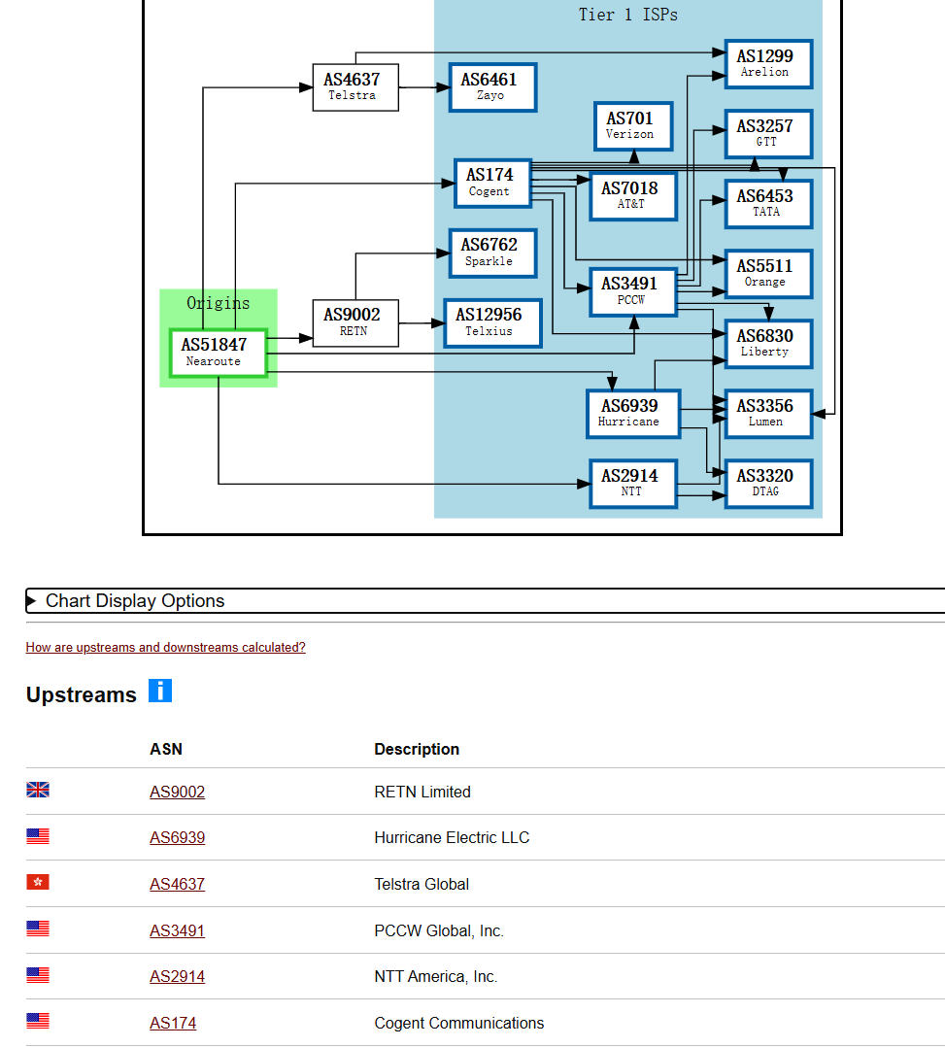Select the AS6461 Zayo graph node
This screenshot has height=1047, width=945.
(x=492, y=87)
